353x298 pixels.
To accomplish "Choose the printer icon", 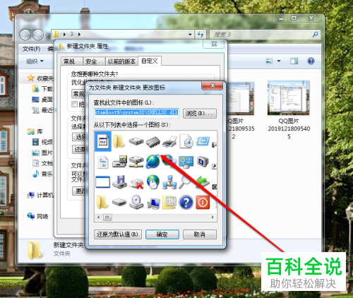I will click(169, 142).
